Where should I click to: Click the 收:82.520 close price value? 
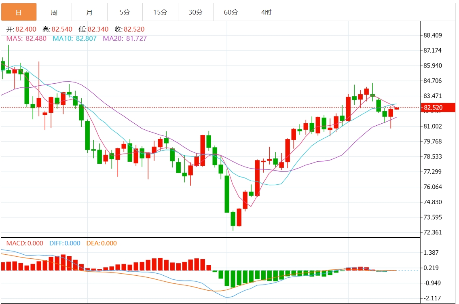pyautogui.click(x=130, y=29)
